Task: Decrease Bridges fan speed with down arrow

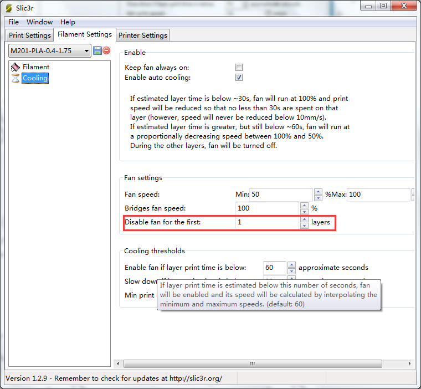Action: tap(304, 212)
